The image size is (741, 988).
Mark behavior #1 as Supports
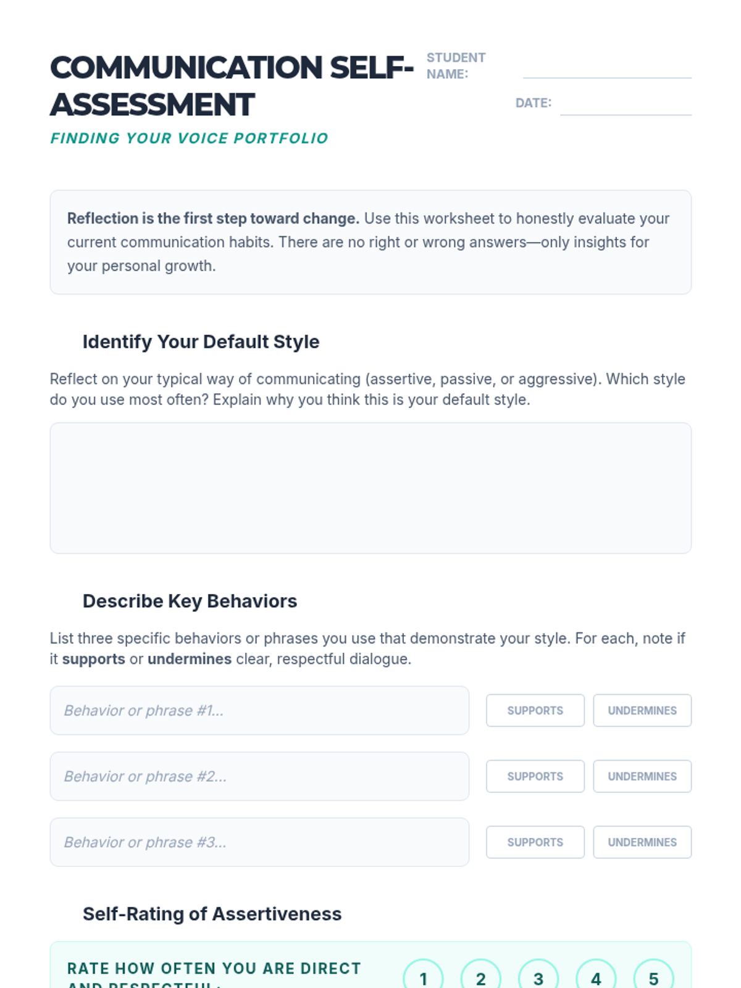click(x=535, y=711)
